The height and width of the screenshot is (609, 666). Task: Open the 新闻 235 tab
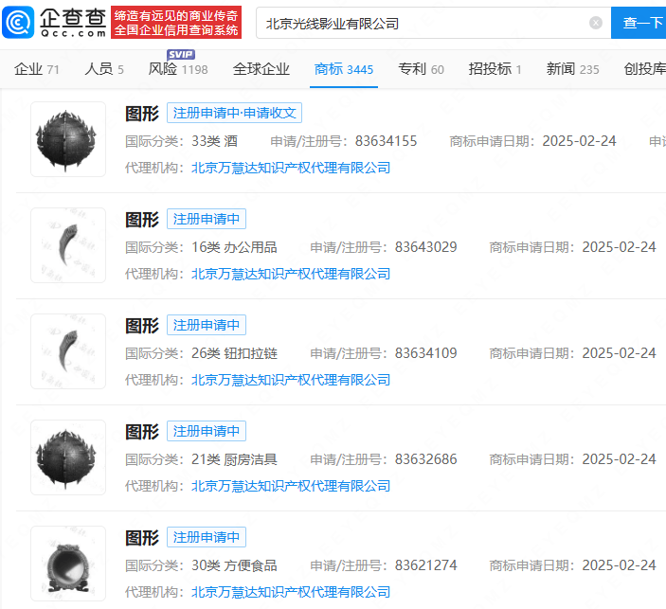pyautogui.click(x=572, y=69)
